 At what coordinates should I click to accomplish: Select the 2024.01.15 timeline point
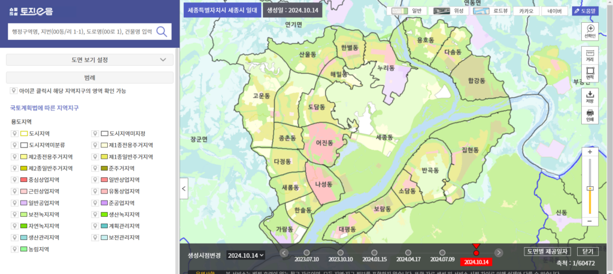coord(375,253)
